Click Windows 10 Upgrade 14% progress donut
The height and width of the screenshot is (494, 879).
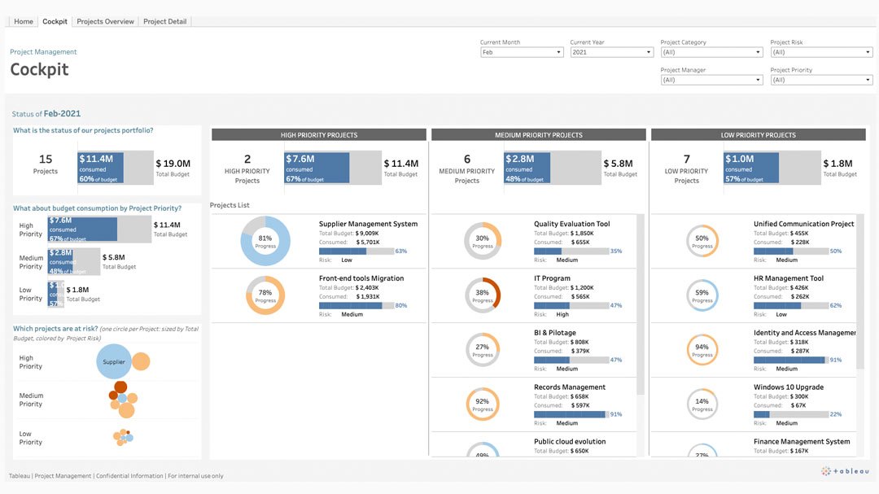[702, 404]
